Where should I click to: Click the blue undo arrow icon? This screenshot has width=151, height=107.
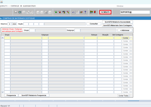pyautogui.click(x=73, y=12)
